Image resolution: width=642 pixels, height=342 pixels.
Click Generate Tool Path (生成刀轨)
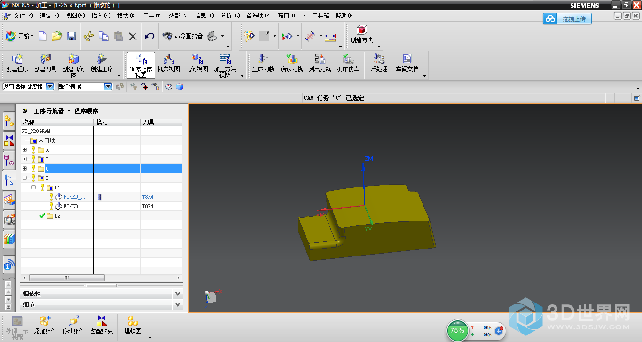click(263, 64)
